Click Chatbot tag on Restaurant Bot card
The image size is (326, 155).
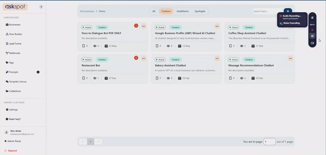click(102, 59)
